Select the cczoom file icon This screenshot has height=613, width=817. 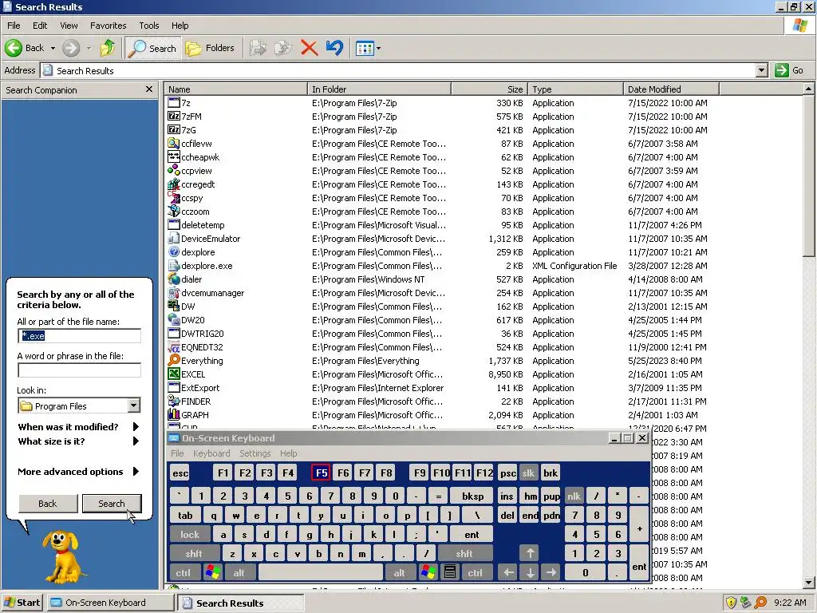pos(173,211)
